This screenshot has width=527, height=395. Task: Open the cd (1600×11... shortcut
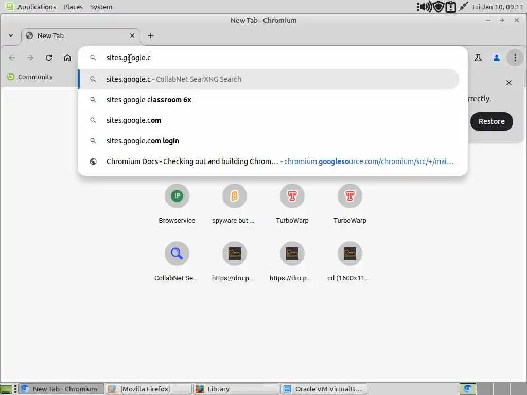[x=349, y=262]
